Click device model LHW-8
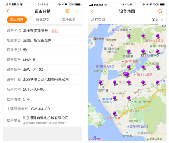The image size is (169, 143). click(29, 60)
